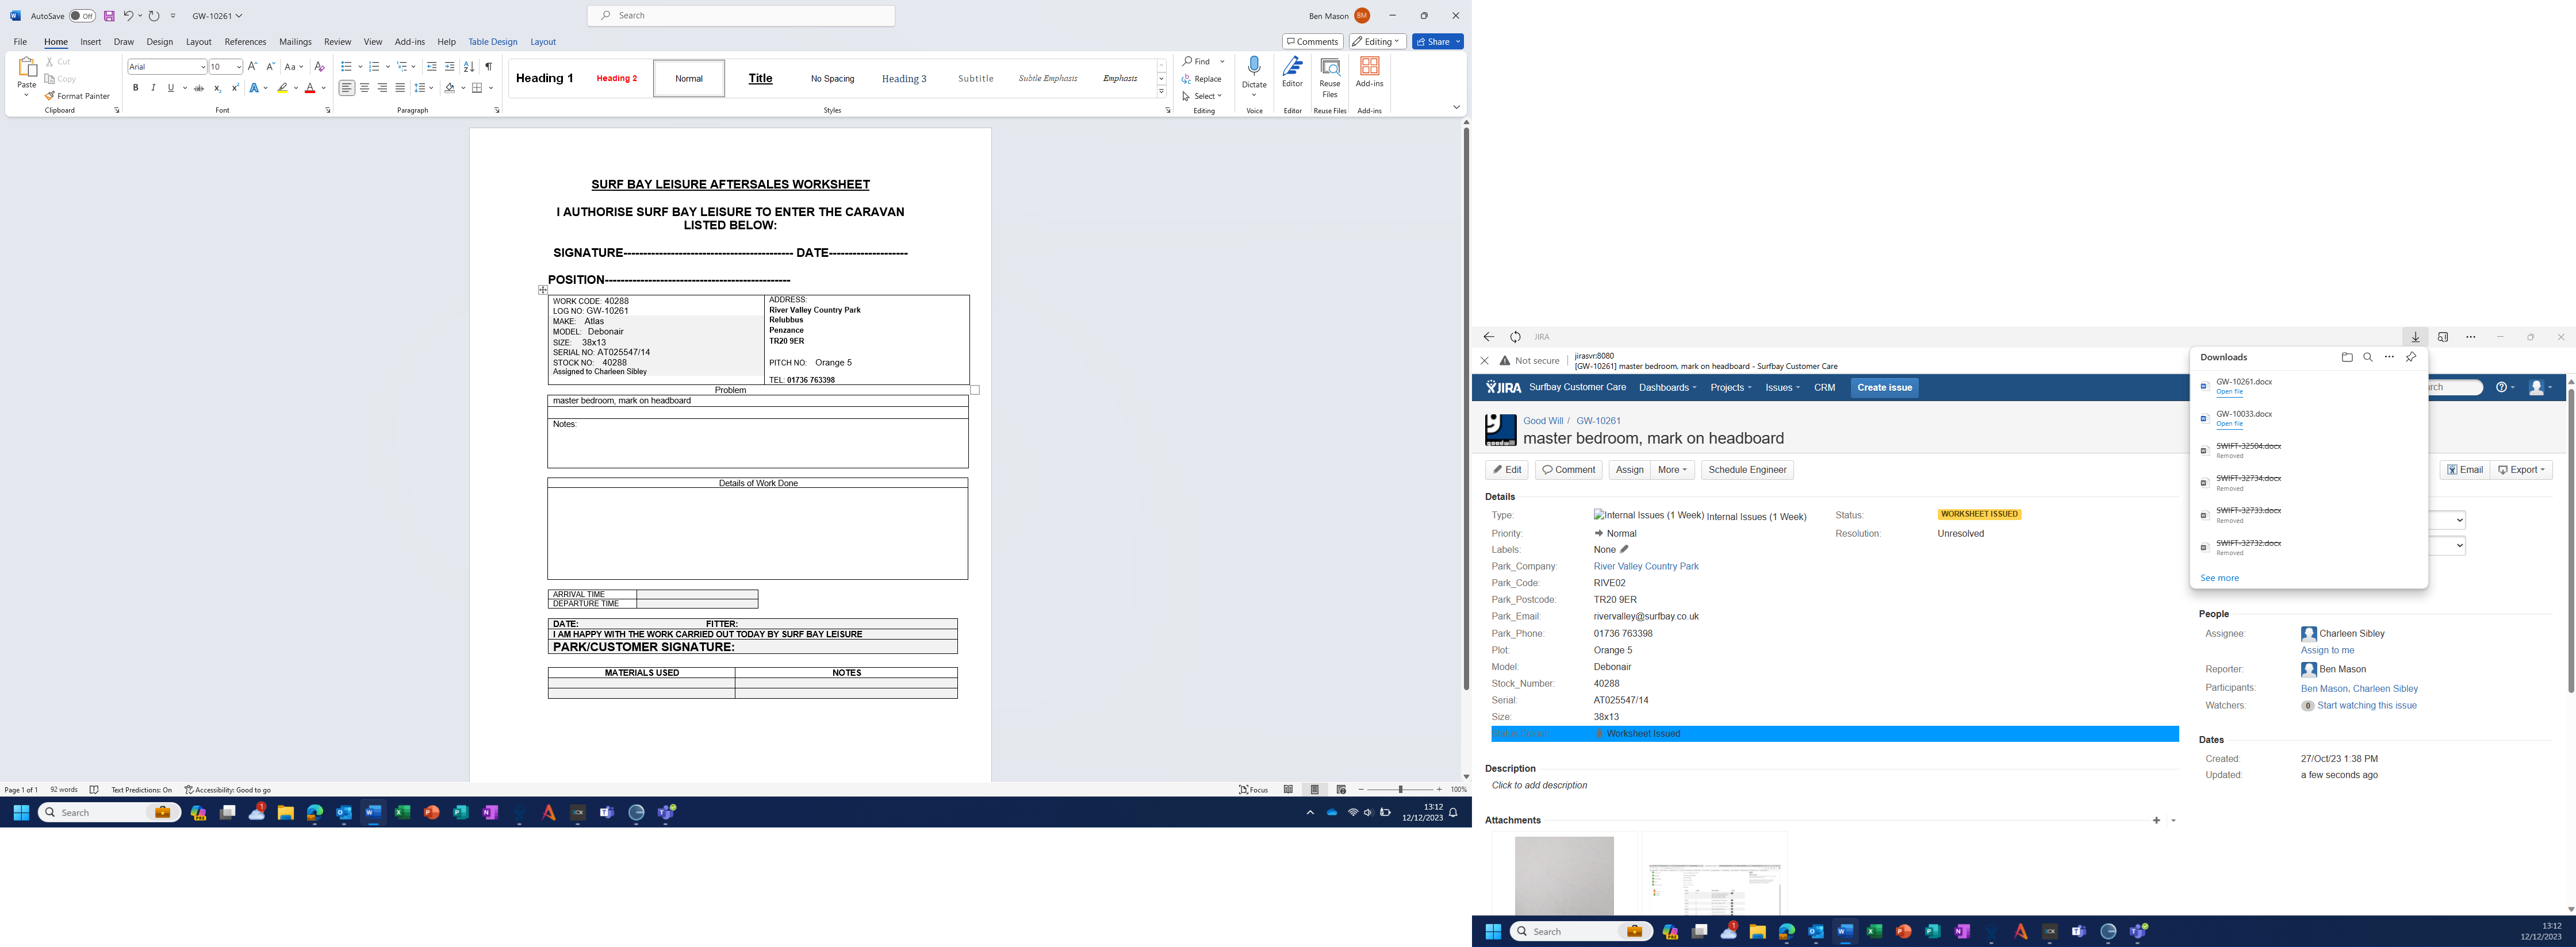The height and width of the screenshot is (947, 2576).
Task: Click the Create issue button
Action: tap(1884, 387)
